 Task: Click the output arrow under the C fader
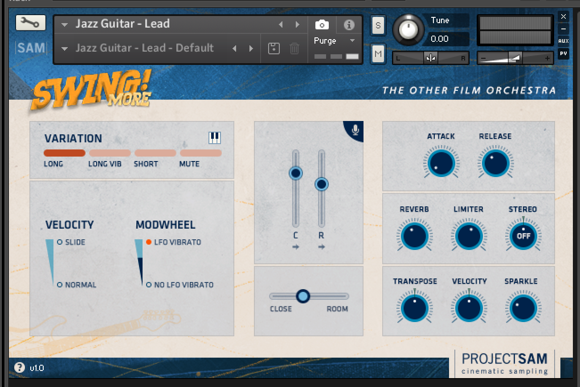[x=296, y=247]
